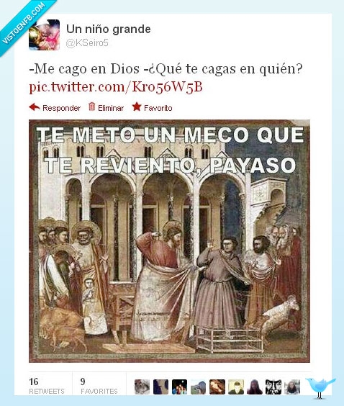Open the attached fresco meme image

tap(169, 241)
